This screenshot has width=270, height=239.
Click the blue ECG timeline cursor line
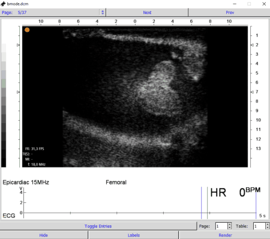202,203
